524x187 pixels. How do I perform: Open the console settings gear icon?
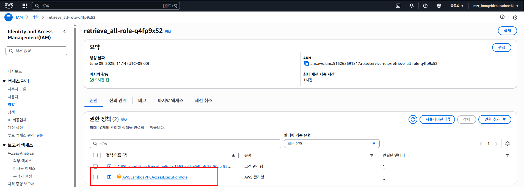(x=439, y=6)
